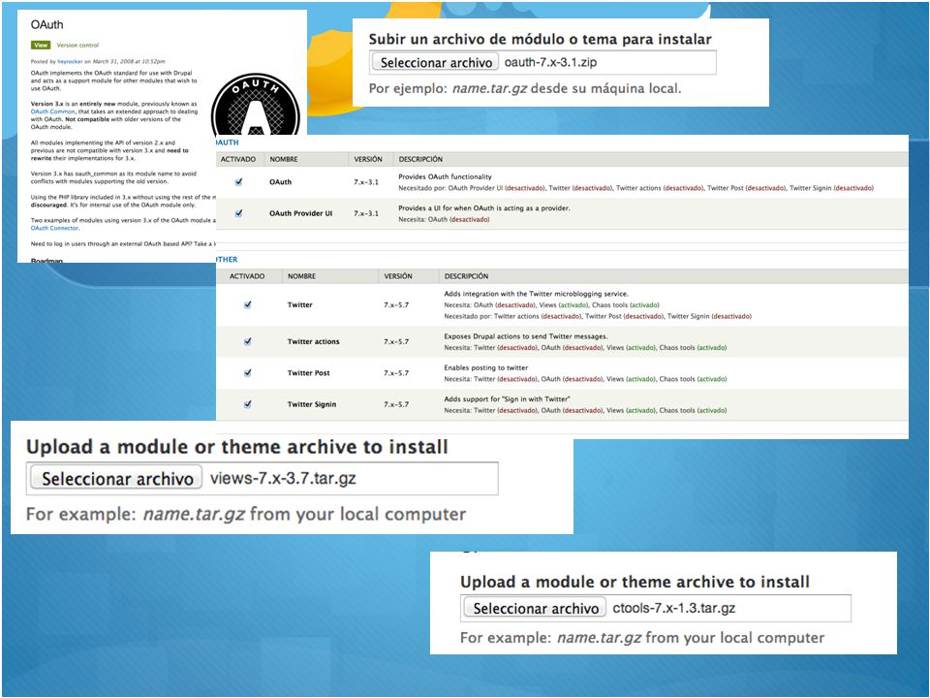Click the upload heading above views-7.x-3.7.tar.gz
Screen dimensions: 930x698
point(237,447)
